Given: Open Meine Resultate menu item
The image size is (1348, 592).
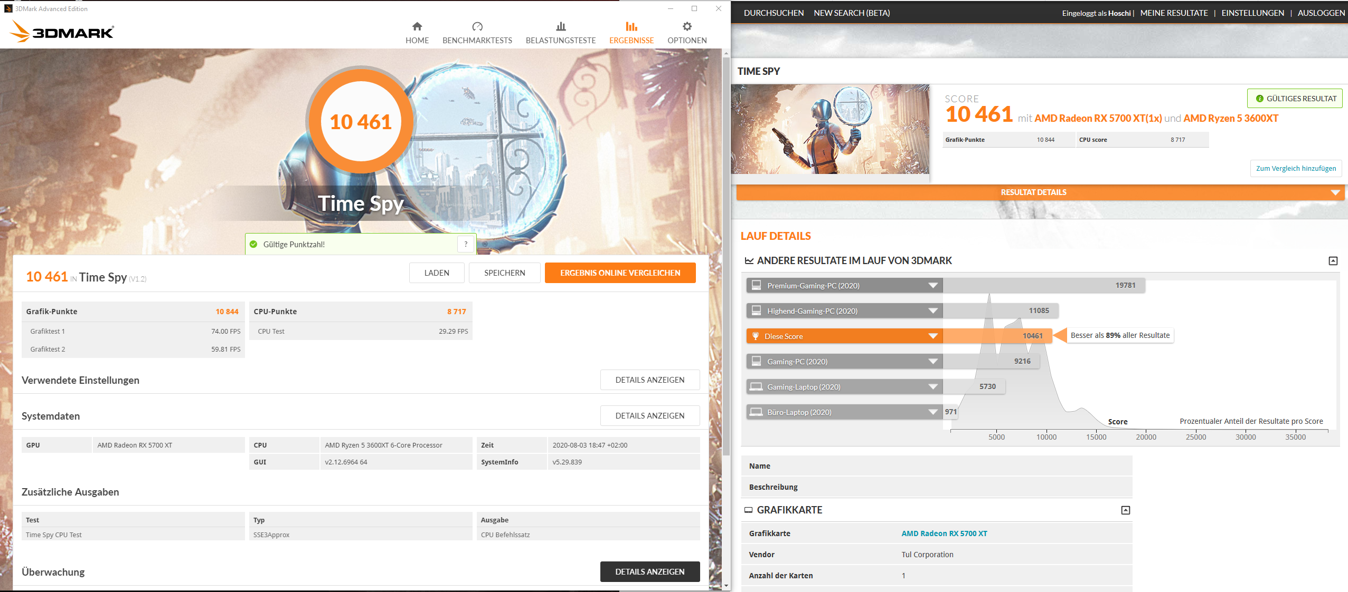Looking at the screenshot, I should point(1174,13).
